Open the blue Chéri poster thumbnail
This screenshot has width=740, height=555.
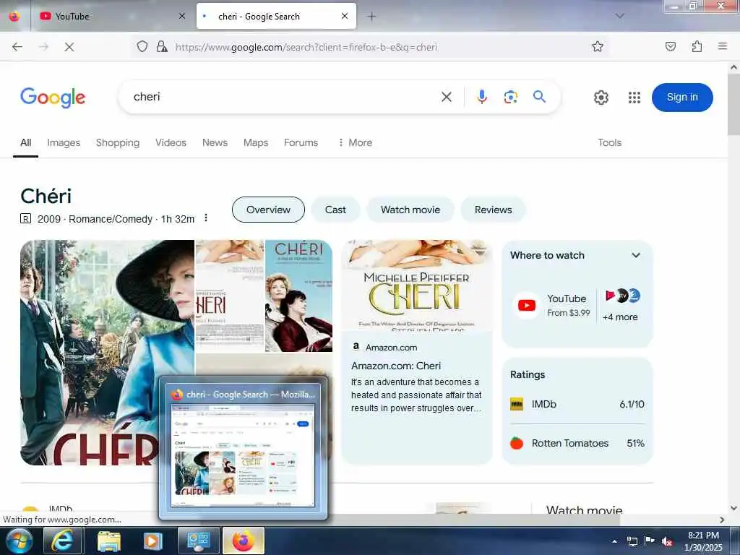pyautogui.click(x=298, y=296)
